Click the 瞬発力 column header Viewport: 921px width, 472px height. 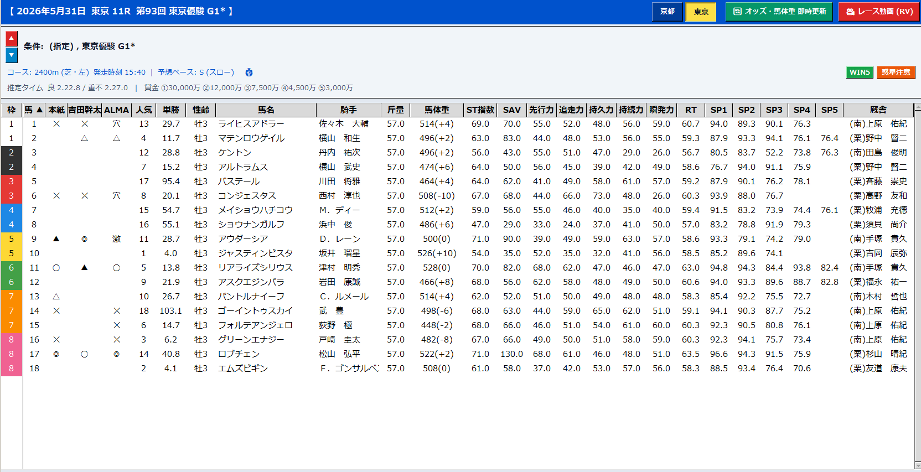[x=661, y=110]
